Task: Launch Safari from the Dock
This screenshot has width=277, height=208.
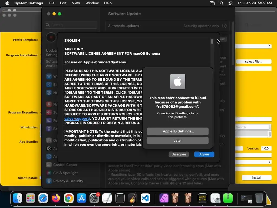Action: (43, 198)
